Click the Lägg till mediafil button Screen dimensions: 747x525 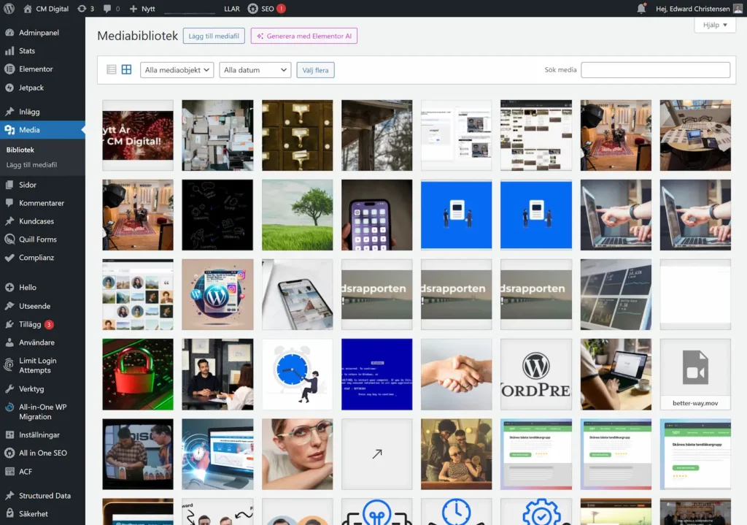pyautogui.click(x=214, y=36)
